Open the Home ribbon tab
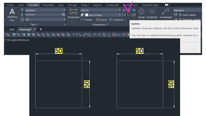The width and height of the screenshot is (206, 116). (10, 5)
